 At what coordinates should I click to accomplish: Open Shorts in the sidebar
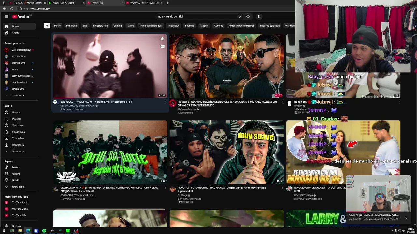tap(19, 33)
